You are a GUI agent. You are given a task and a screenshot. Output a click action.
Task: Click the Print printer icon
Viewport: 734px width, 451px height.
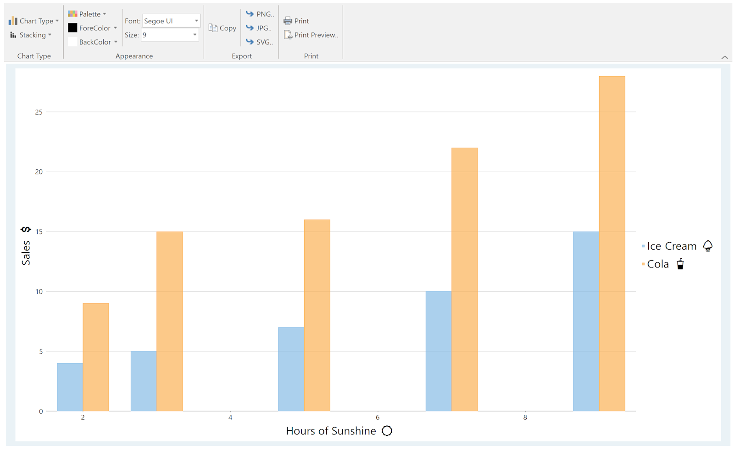point(288,21)
